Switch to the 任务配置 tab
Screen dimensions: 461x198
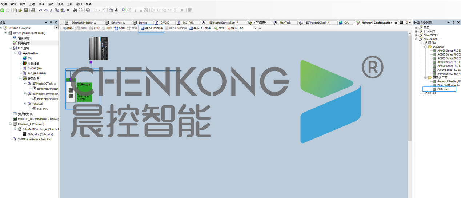pos(260,23)
